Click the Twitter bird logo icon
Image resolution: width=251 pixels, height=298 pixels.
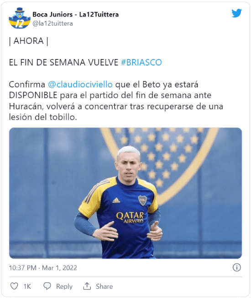pos(236,13)
